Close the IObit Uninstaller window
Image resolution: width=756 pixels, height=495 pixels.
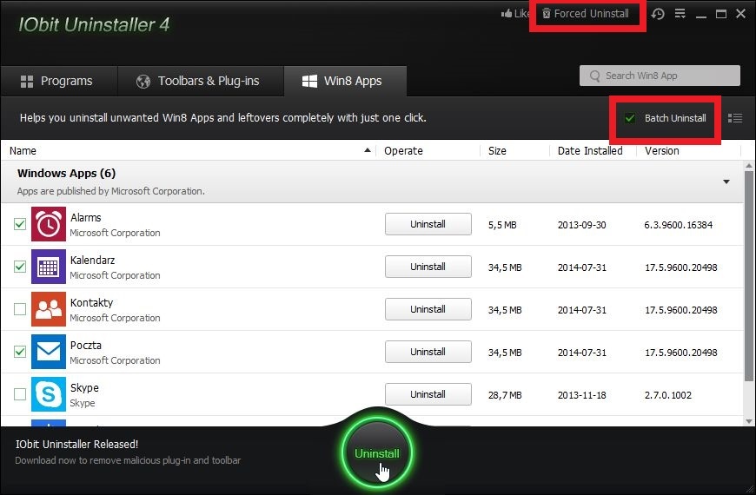coord(741,14)
